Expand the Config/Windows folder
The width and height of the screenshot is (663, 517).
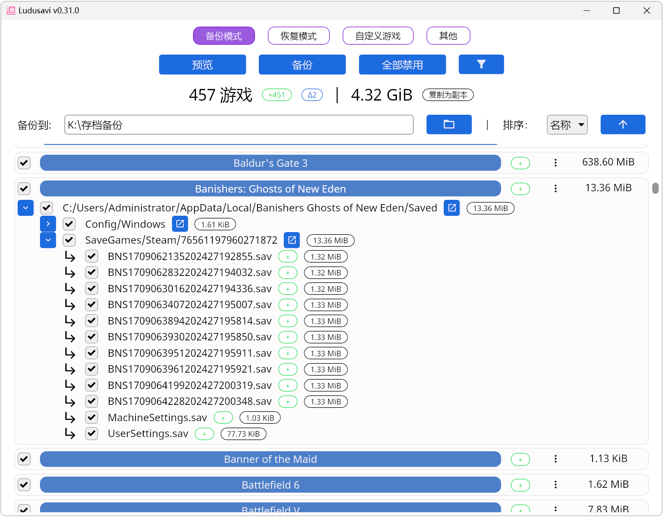tap(48, 224)
